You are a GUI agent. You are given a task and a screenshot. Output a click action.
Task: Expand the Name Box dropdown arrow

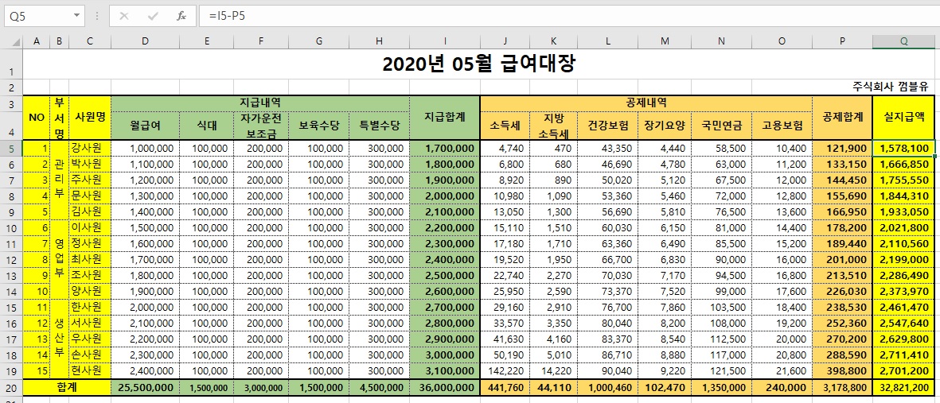76,16
